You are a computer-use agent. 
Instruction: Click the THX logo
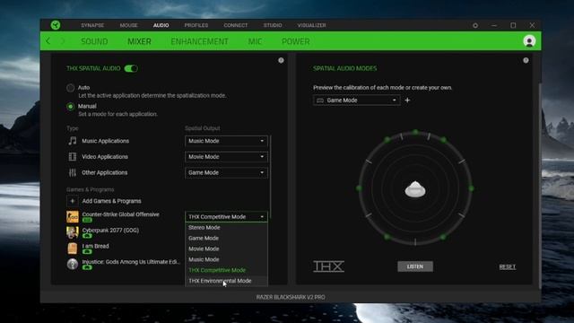pyautogui.click(x=328, y=266)
